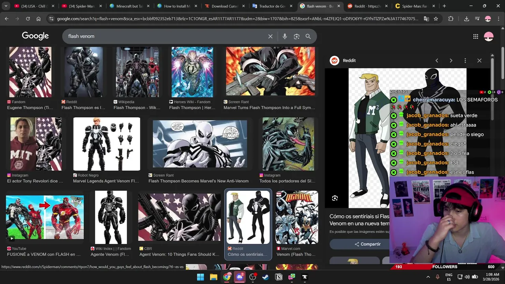Screen dimensions: 505x284
Task: Open the media controls icon in Chrome toolbar
Action: pos(477,19)
